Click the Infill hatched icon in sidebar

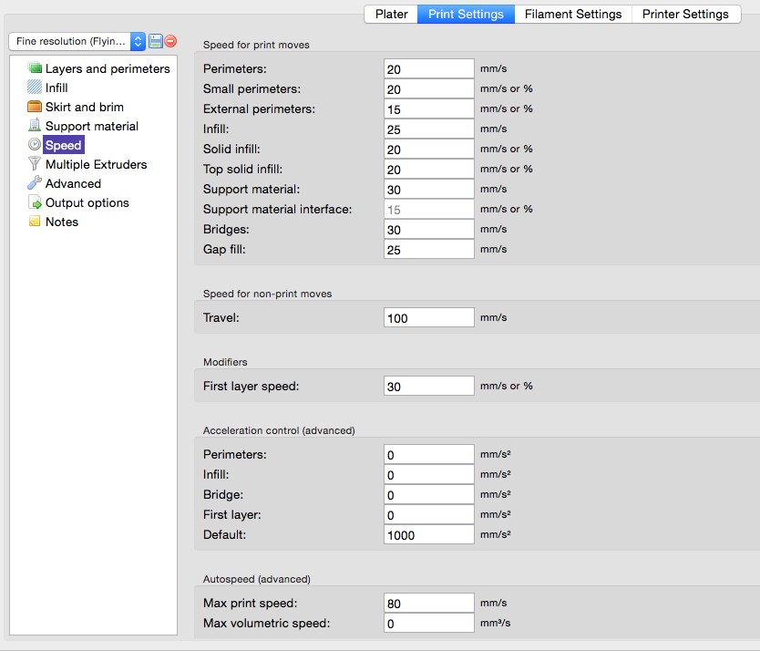(35, 88)
